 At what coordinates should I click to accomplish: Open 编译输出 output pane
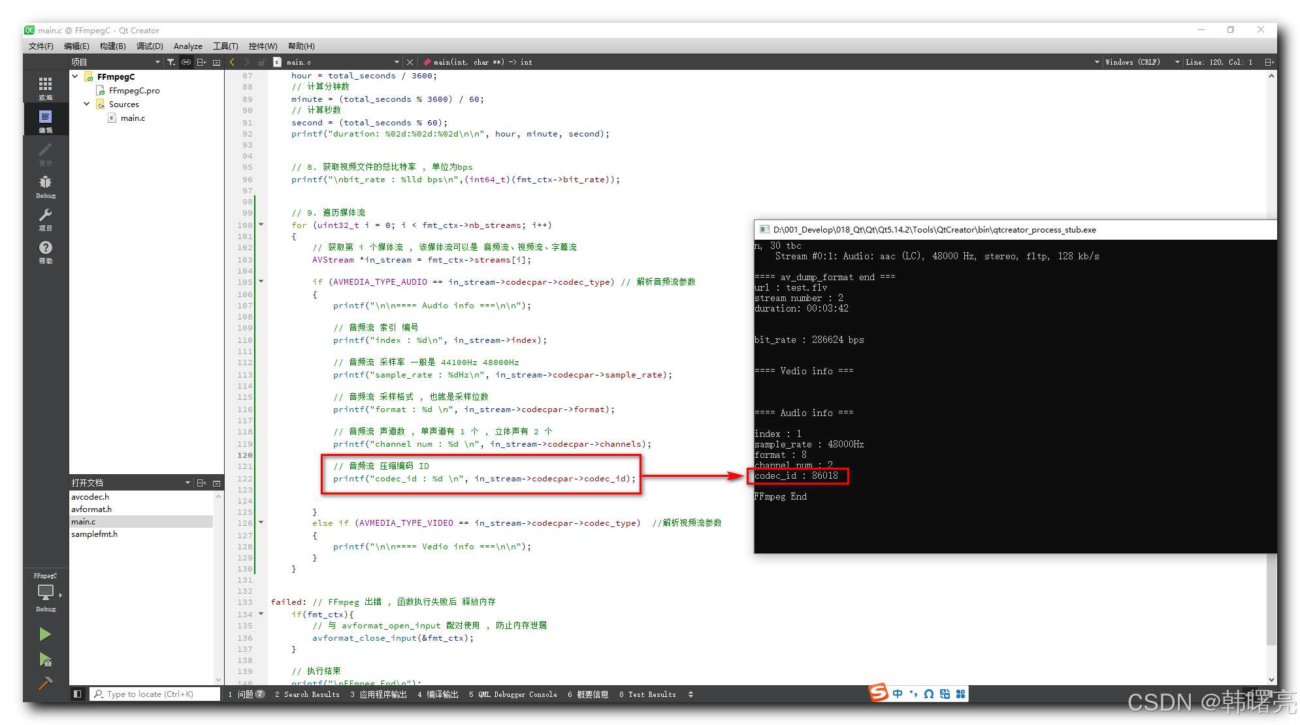click(x=438, y=694)
